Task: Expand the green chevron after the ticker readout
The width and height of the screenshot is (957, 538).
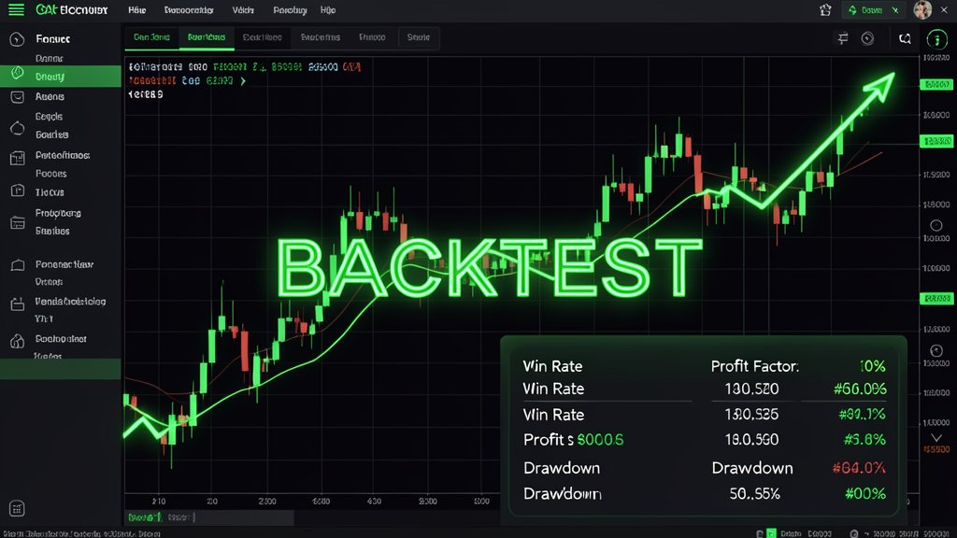Action: (x=243, y=81)
